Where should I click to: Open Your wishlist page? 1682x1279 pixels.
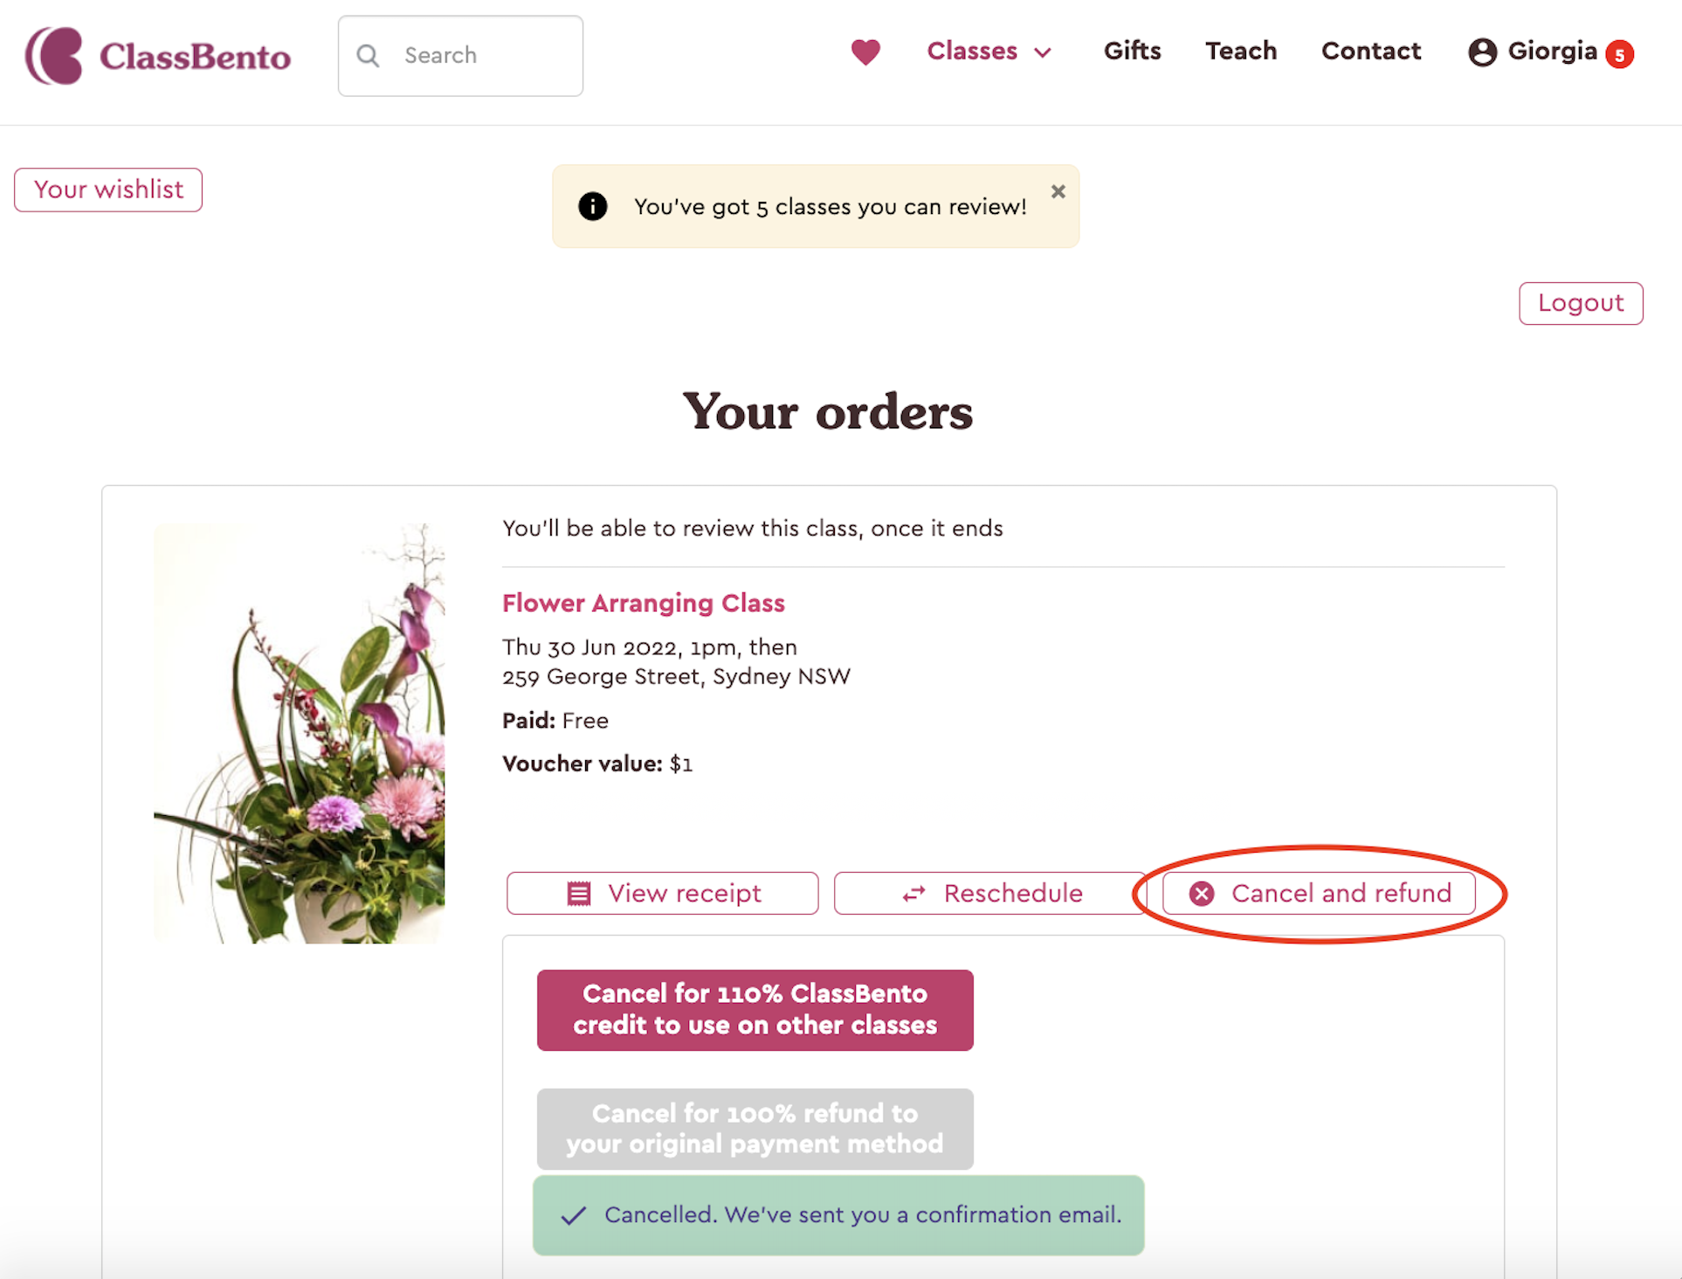point(107,190)
